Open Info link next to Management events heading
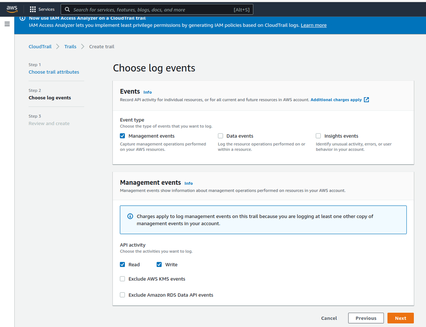Screen dimensions: 426x327 (x=189, y=184)
